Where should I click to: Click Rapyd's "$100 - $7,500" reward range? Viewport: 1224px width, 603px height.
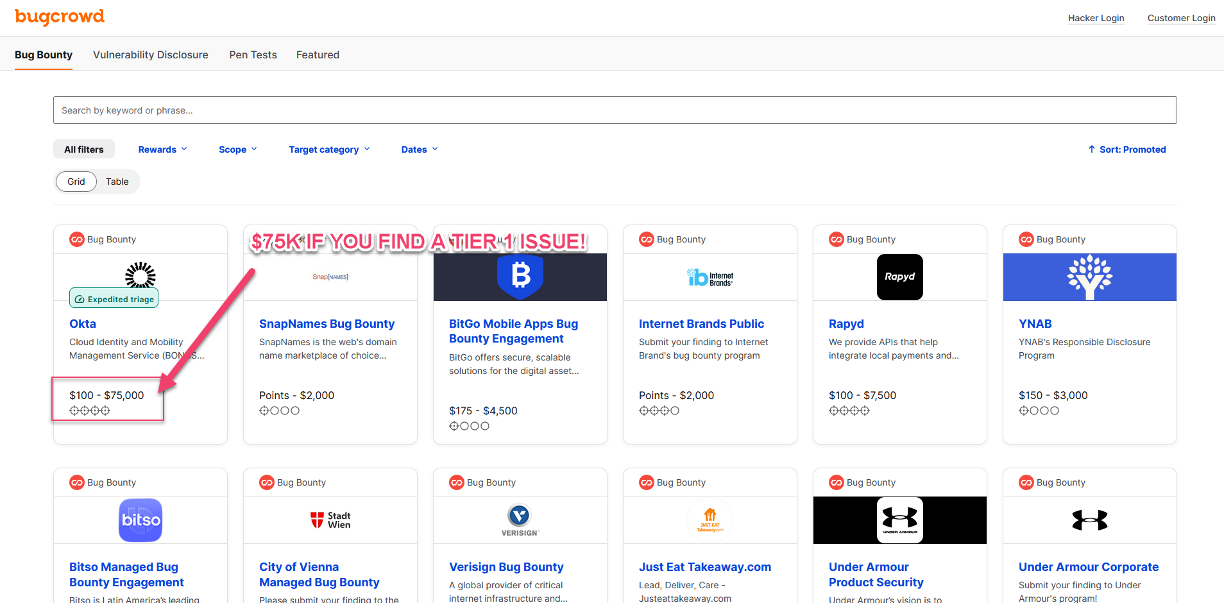click(862, 395)
